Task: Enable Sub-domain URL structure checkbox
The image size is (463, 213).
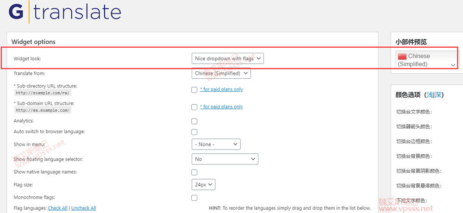Action: tap(194, 107)
